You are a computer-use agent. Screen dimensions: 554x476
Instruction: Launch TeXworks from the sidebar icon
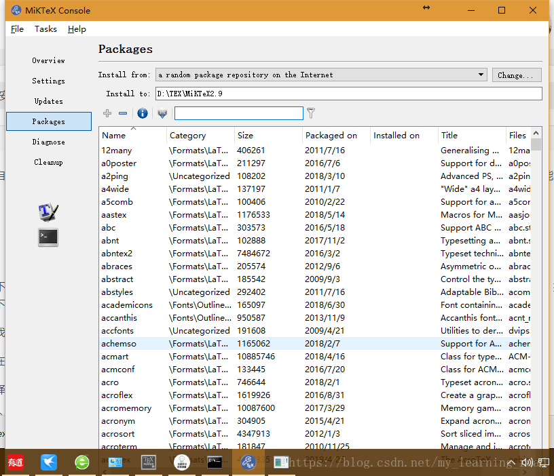click(48, 212)
